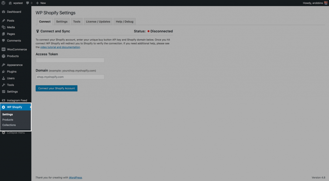Click the plus icon beside New

click(x=37, y=3)
